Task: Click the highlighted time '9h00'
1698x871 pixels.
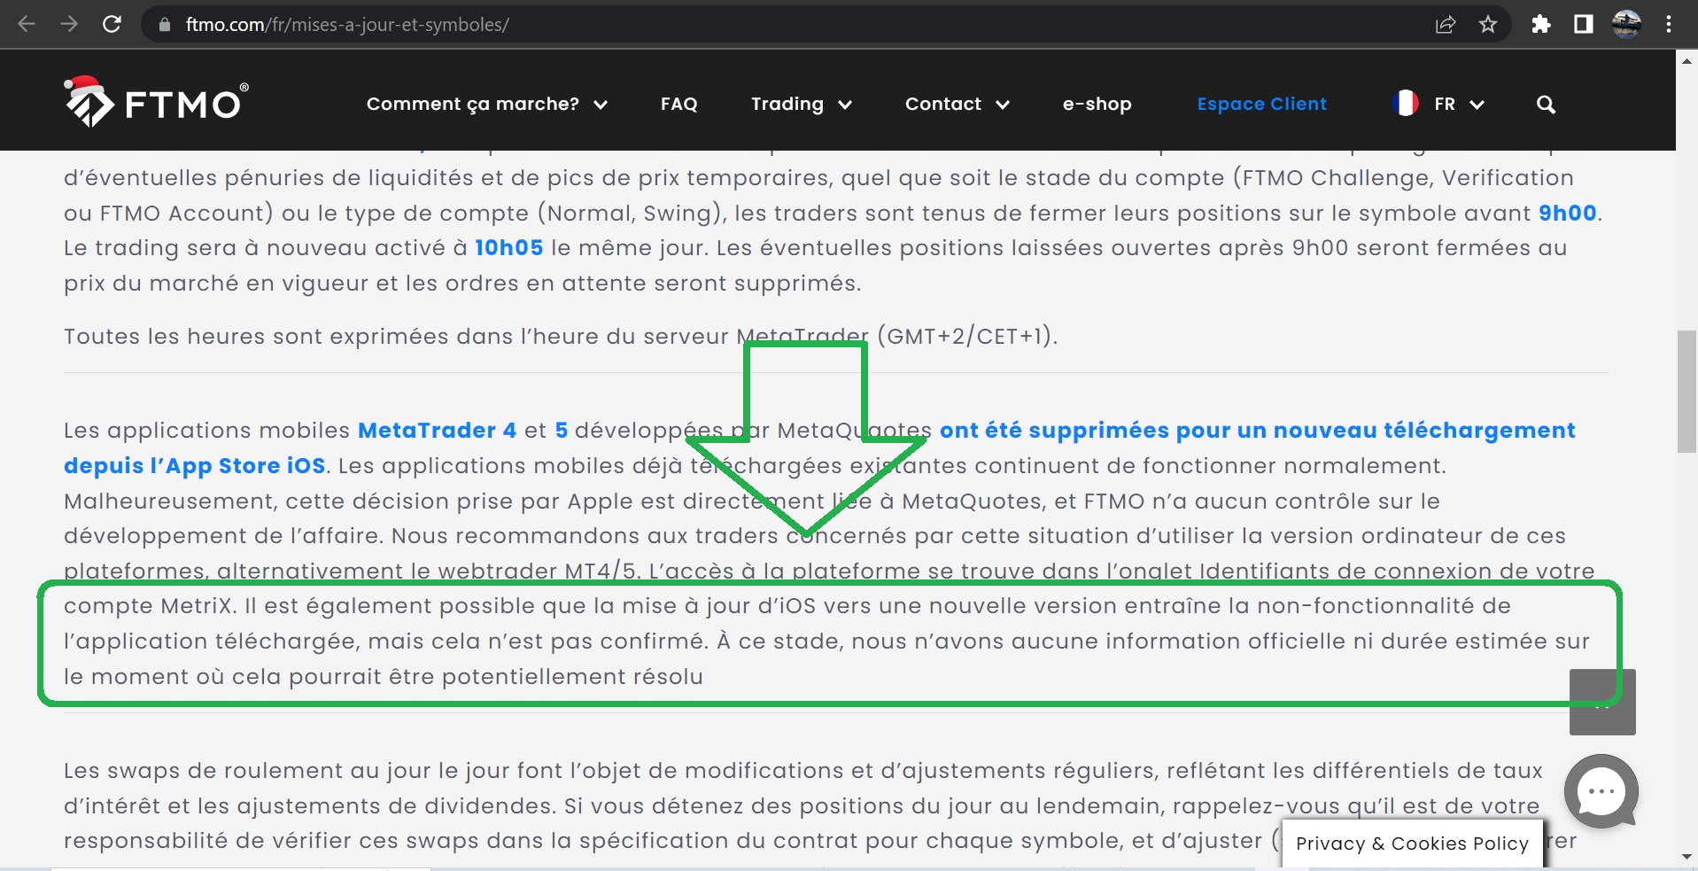Action: click(1567, 214)
